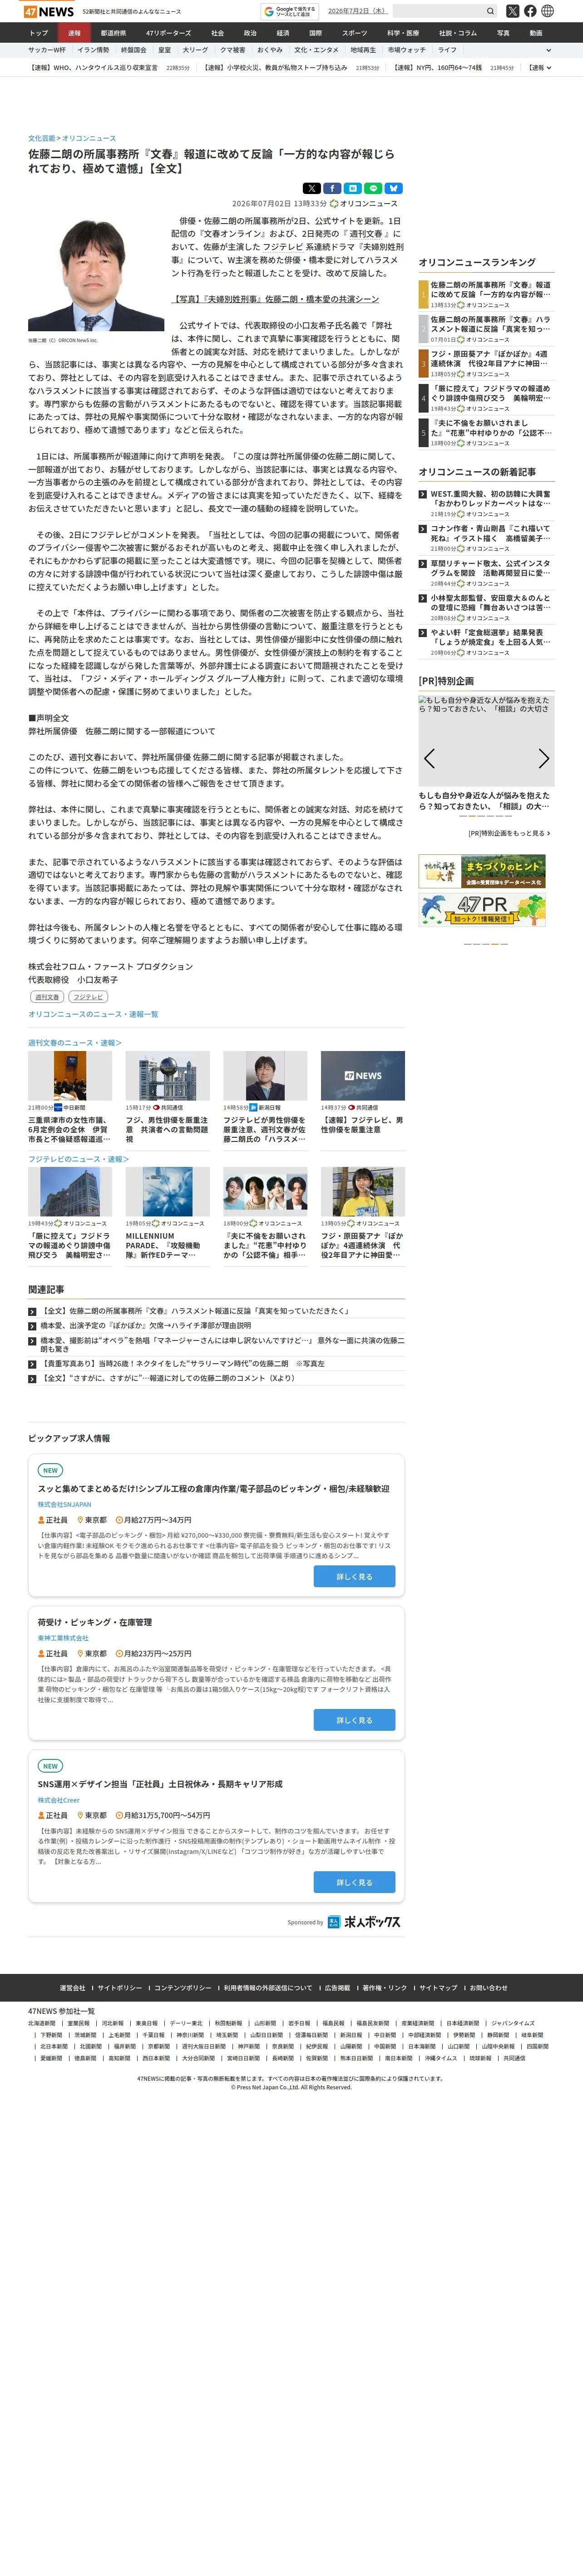Image resolution: width=583 pixels, height=2576 pixels.
Task: Click the 47NEWS logo in the header
Action: 48,11
